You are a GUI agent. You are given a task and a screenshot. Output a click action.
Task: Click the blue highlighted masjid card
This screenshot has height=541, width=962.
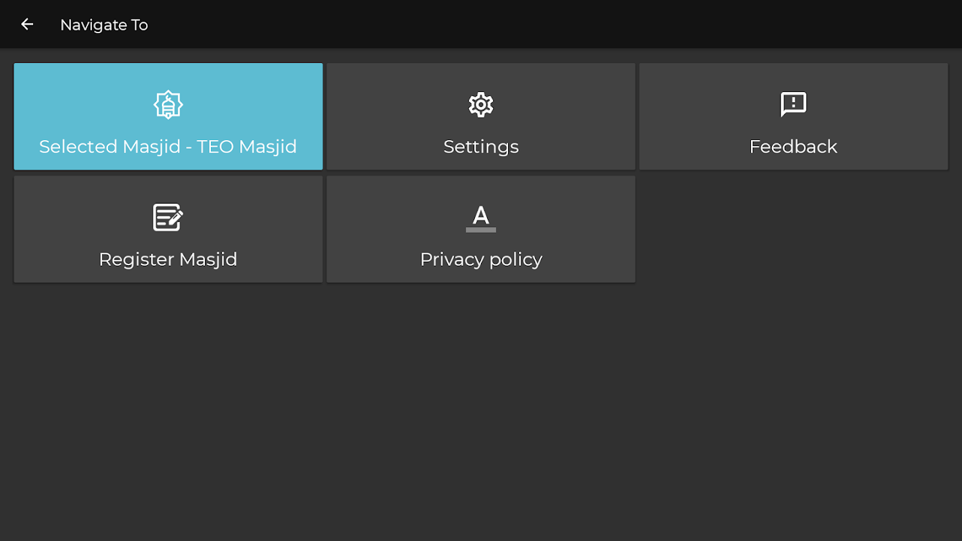coord(168,116)
